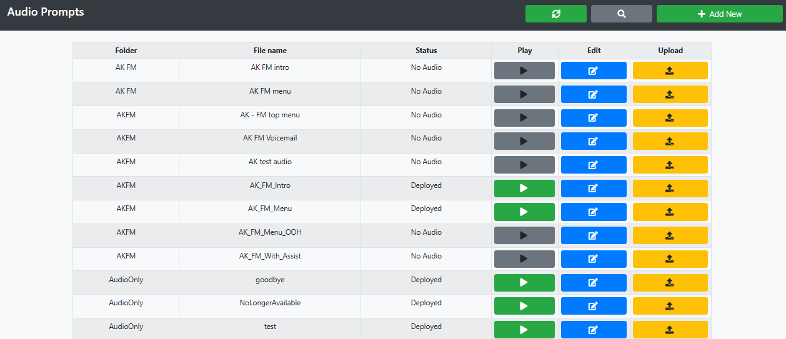786x339 pixels.
Task: Click AudioOnly folder cell in goodbye row
Action: click(x=126, y=283)
